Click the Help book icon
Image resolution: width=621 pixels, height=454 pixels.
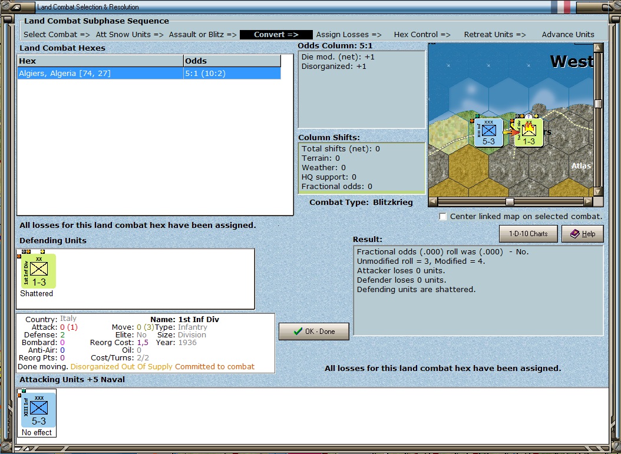click(574, 234)
